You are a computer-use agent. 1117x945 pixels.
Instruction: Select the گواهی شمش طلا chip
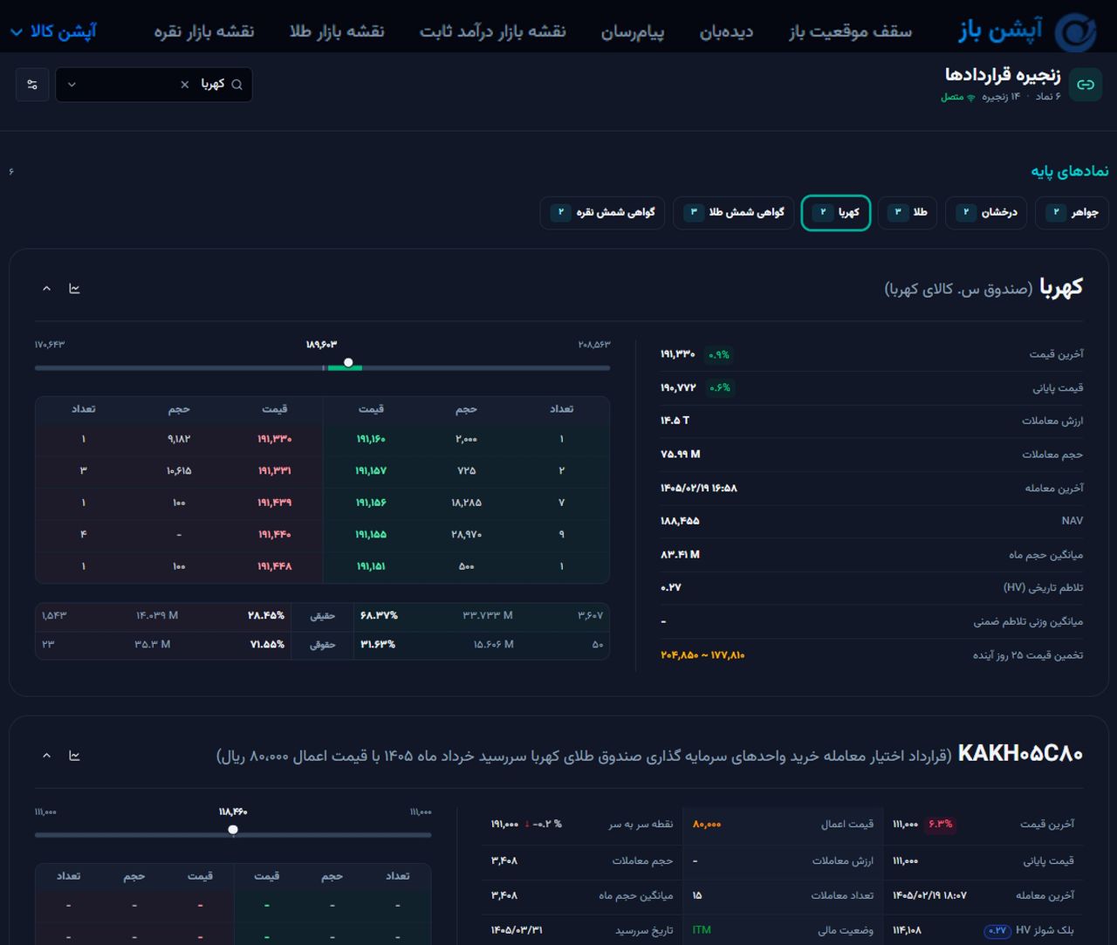[x=733, y=212]
